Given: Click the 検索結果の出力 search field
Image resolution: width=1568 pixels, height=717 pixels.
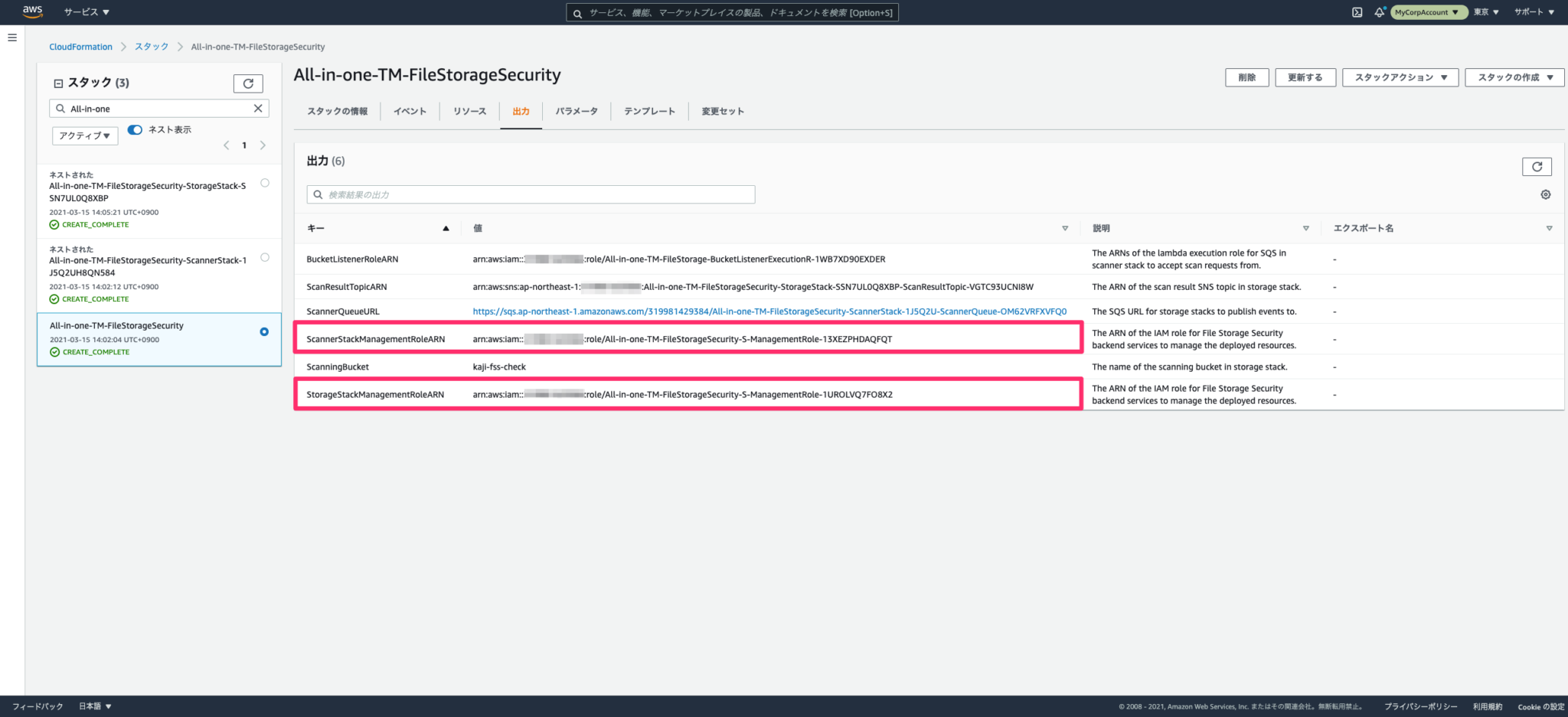Looking at the screenshot, I should (x=531, y=194).
